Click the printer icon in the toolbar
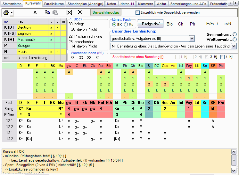This screenshot has width=239, height=175. pyautogui.click(x=6, y=13)
